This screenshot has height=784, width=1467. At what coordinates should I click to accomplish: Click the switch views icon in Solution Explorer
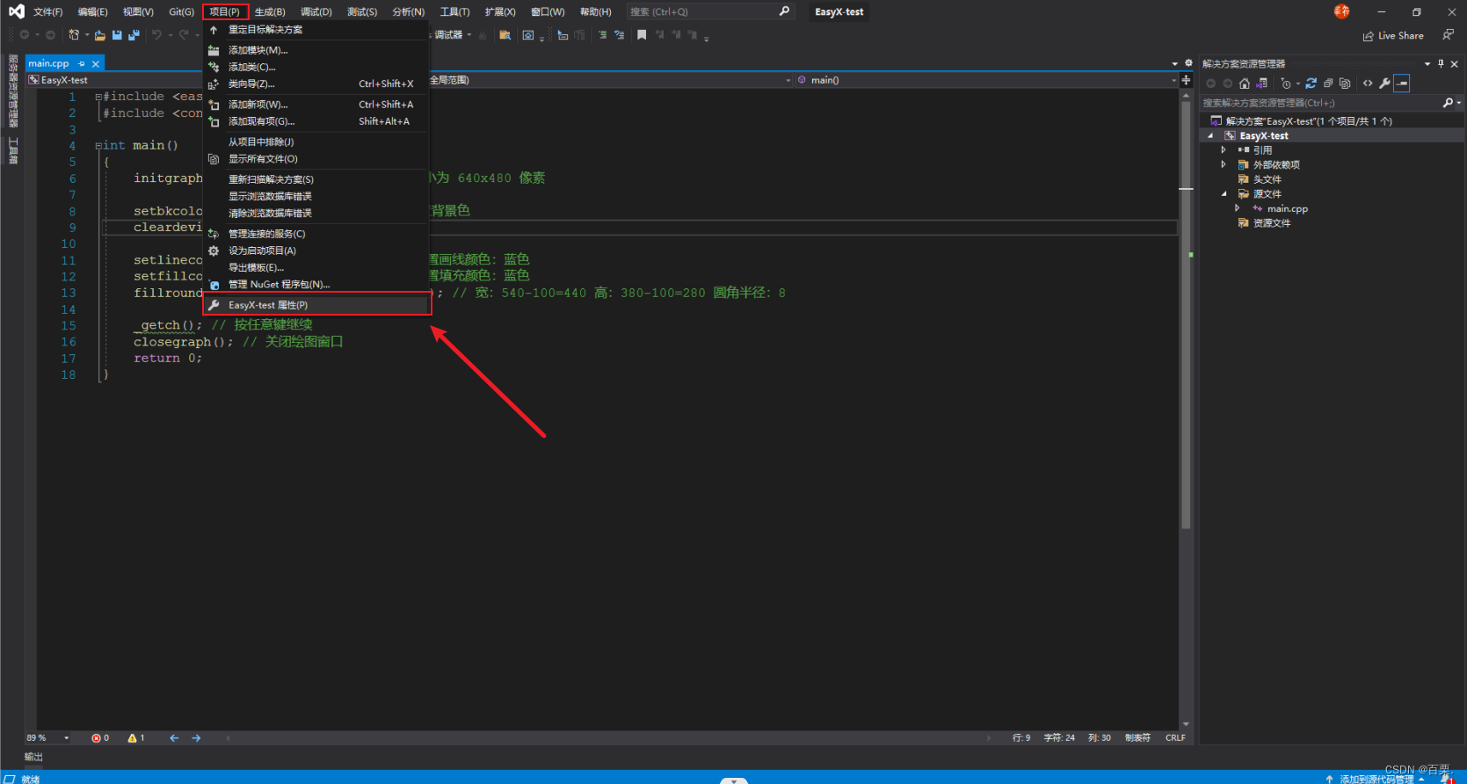coord(1262,83)
